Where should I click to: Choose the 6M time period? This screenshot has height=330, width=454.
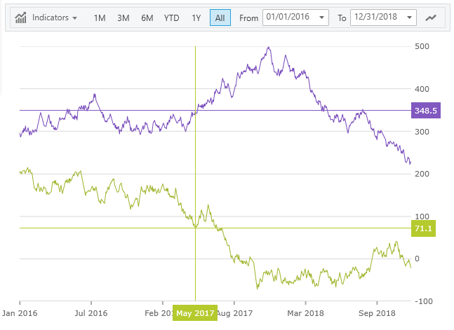[147, 18]
